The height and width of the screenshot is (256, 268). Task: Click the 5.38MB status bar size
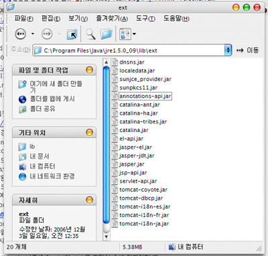132,247
